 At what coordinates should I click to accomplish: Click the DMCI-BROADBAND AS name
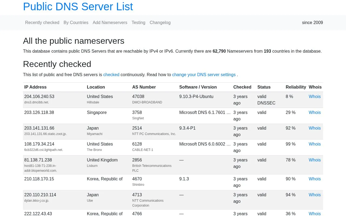point(147,102)
